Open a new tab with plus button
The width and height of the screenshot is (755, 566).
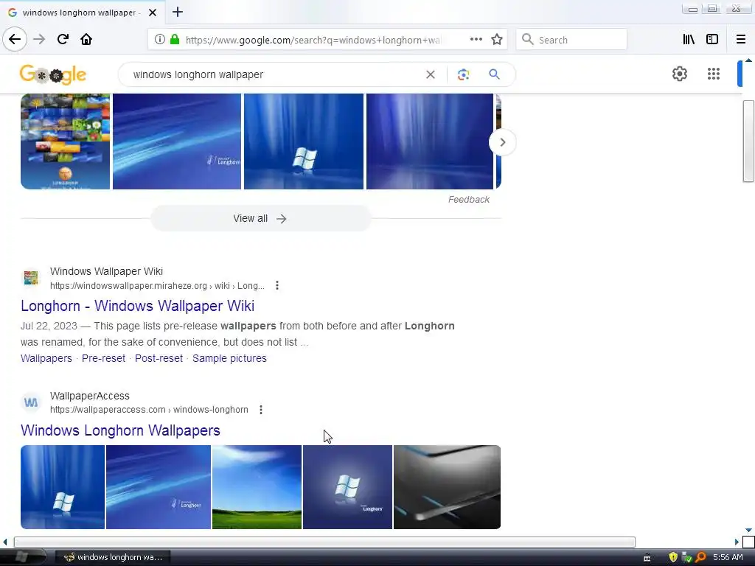pos(178,12)
